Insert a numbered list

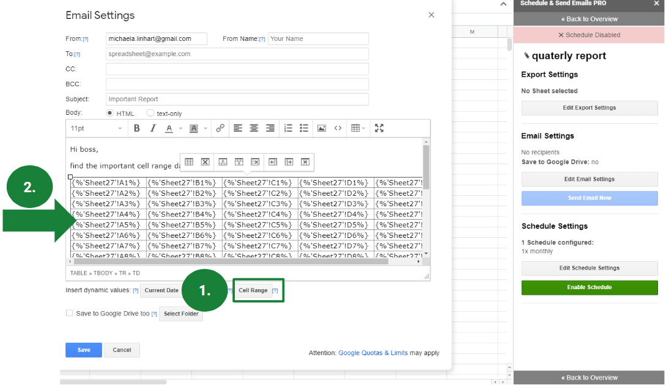(x=289, y=128)
